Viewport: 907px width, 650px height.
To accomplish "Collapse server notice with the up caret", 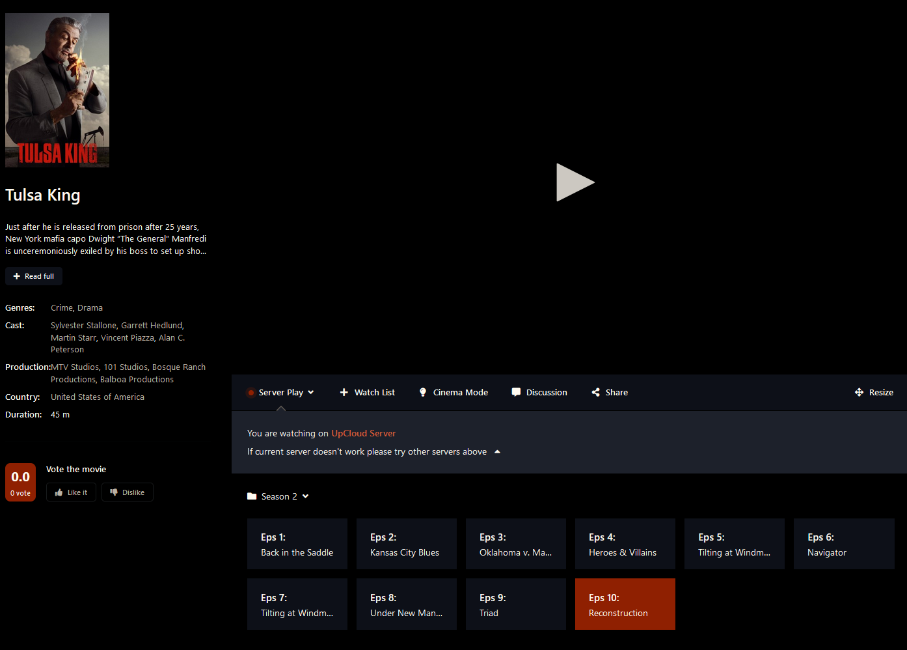I will [x=498, y=451].
